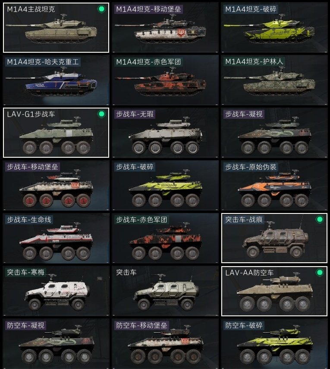Click the green equipped dot on 突击车-战痕

320,219
